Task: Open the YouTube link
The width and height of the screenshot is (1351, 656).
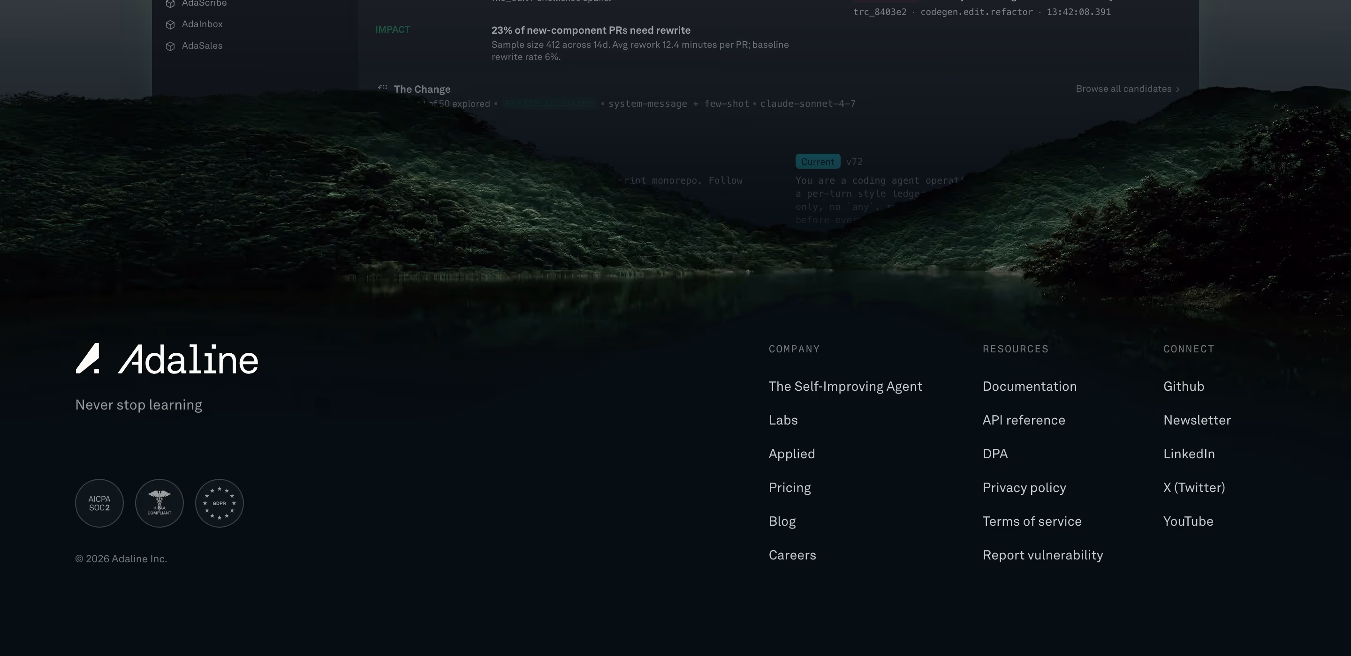Action: click(x=1188, y=521)
